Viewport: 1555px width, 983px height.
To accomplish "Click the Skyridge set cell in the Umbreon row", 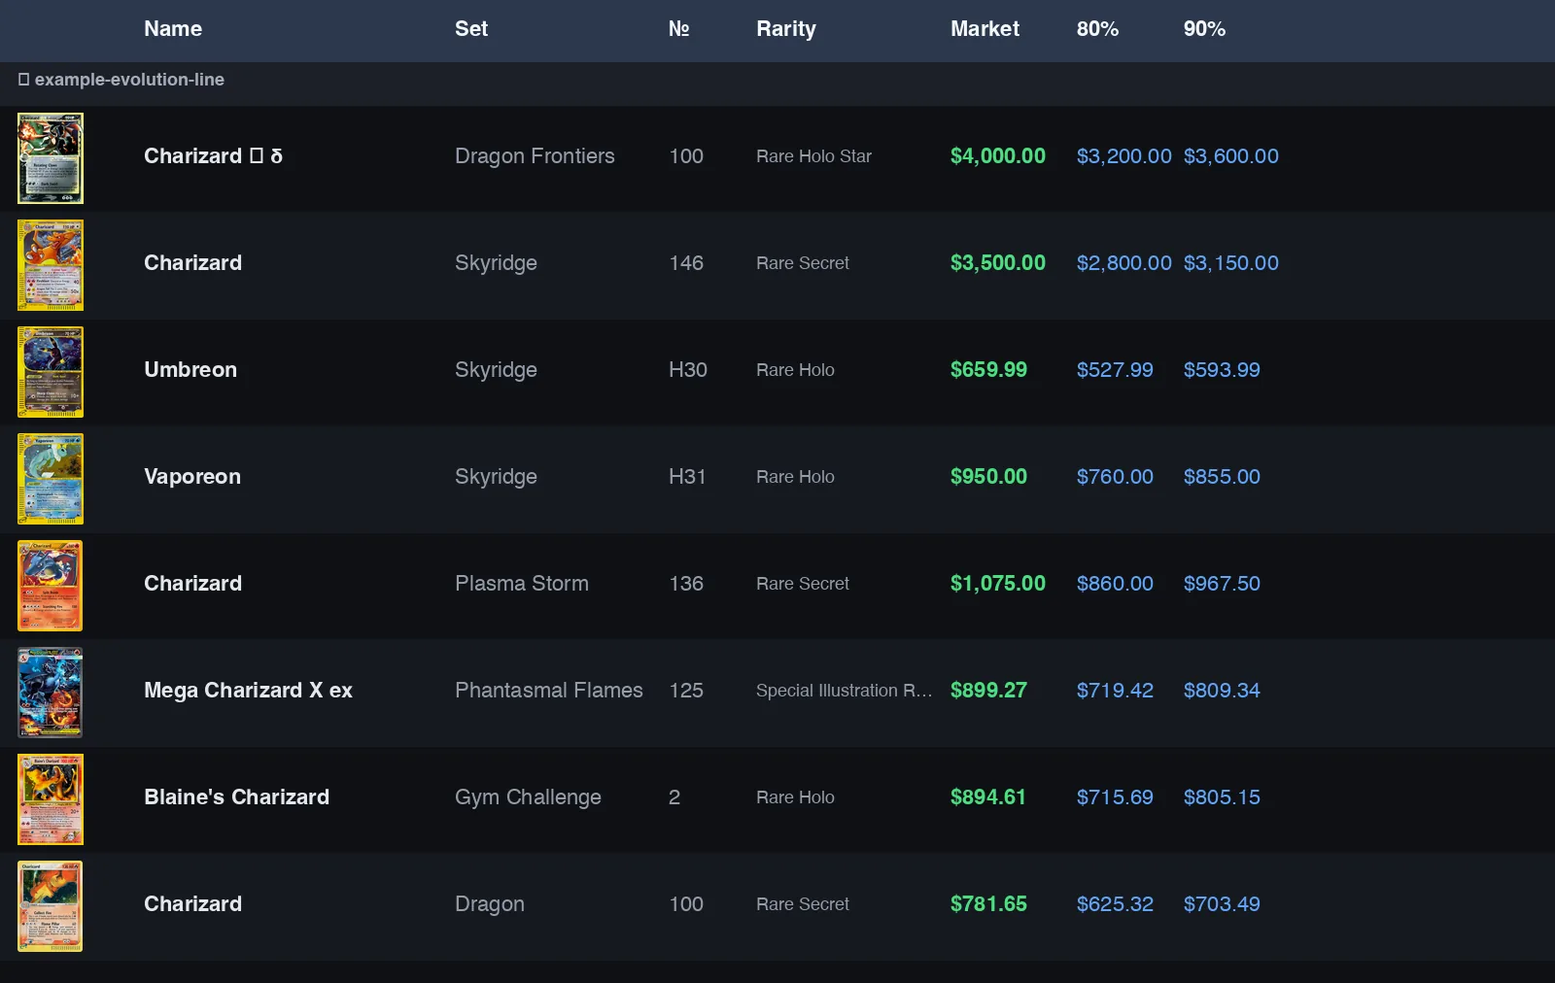I will pos(496,370).
